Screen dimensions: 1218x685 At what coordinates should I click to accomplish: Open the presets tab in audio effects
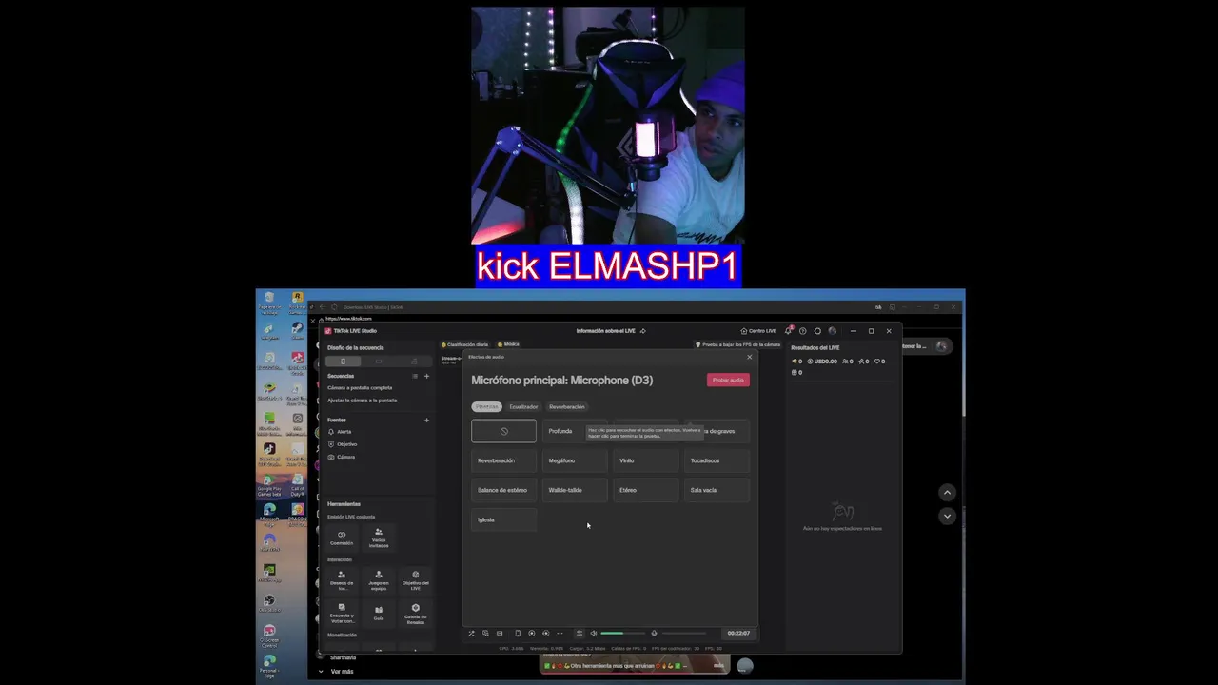486,406
